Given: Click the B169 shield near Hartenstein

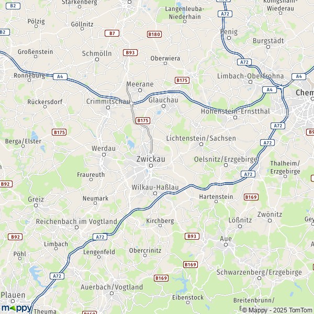Looking at the screenshot, I should click(x=251, y=197).
